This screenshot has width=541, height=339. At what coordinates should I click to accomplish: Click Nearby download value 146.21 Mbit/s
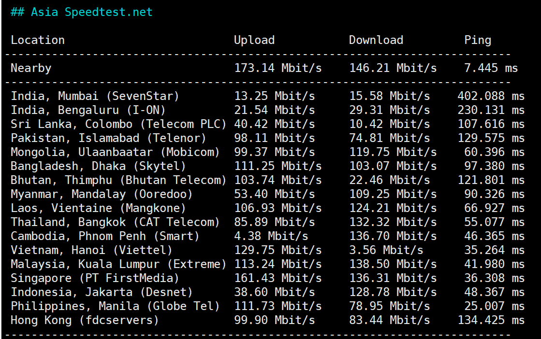(x=393, y=68)
